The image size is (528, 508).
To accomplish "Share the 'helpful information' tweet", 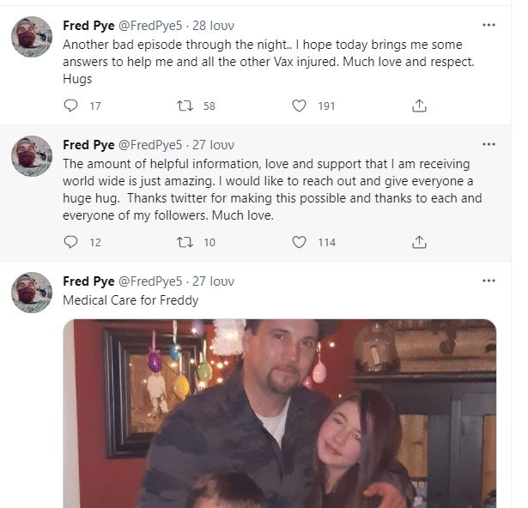I will 419,242.
